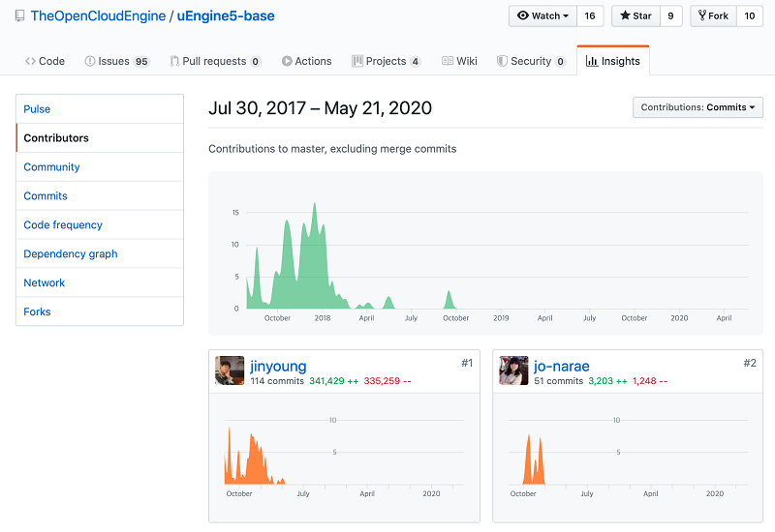775x532 pixels.
Task: Click the Projects count badge 4
Action: (416, 62)
